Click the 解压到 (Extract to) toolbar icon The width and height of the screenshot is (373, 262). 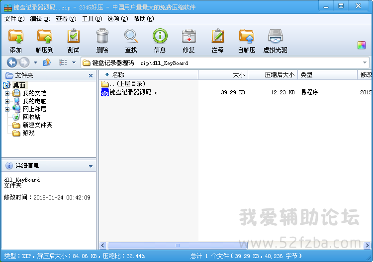coord(44,36)
